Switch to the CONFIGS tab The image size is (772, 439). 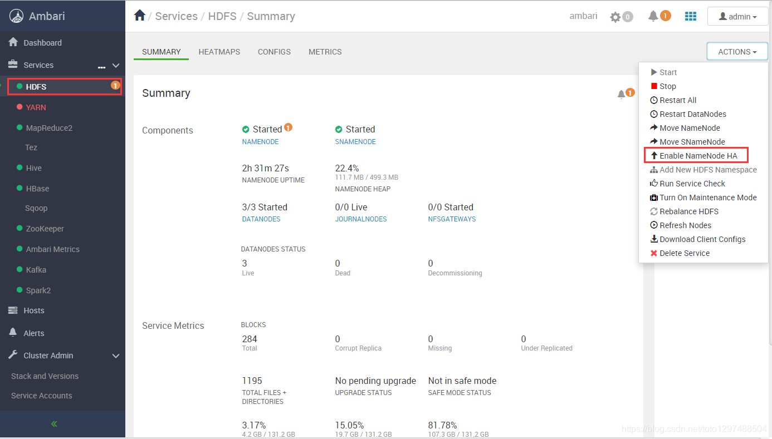click(x=274, y=52)
